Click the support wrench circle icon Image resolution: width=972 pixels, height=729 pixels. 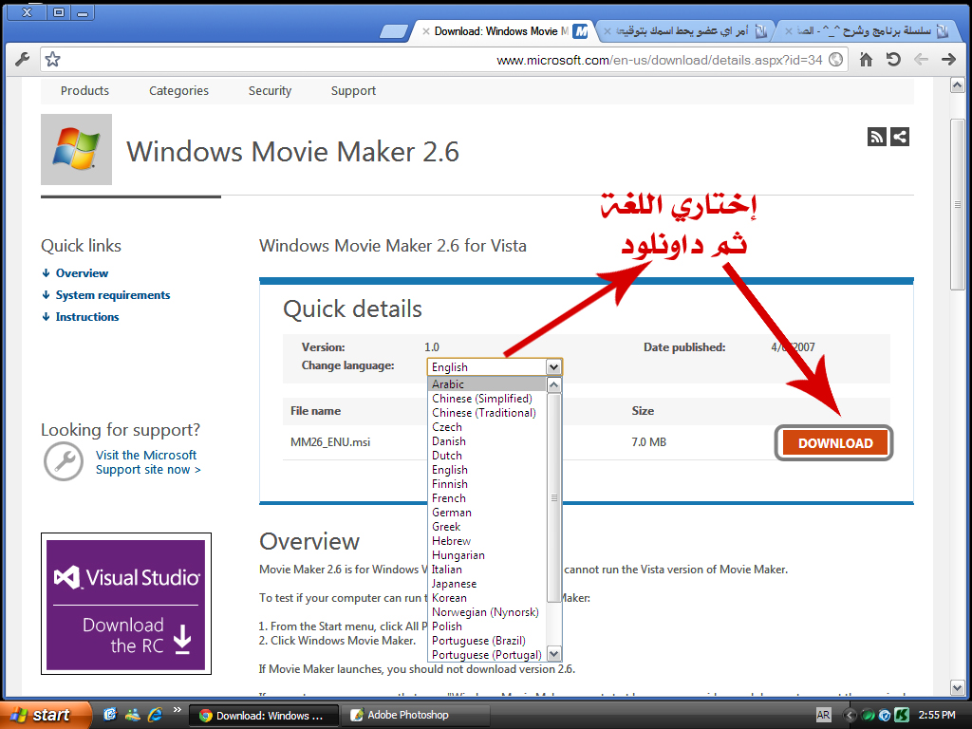[64, 461]
